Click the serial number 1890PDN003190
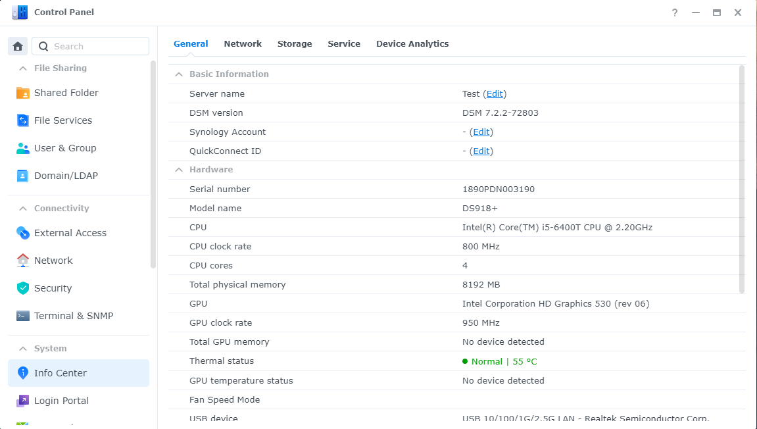 click(x=499, y=189)
